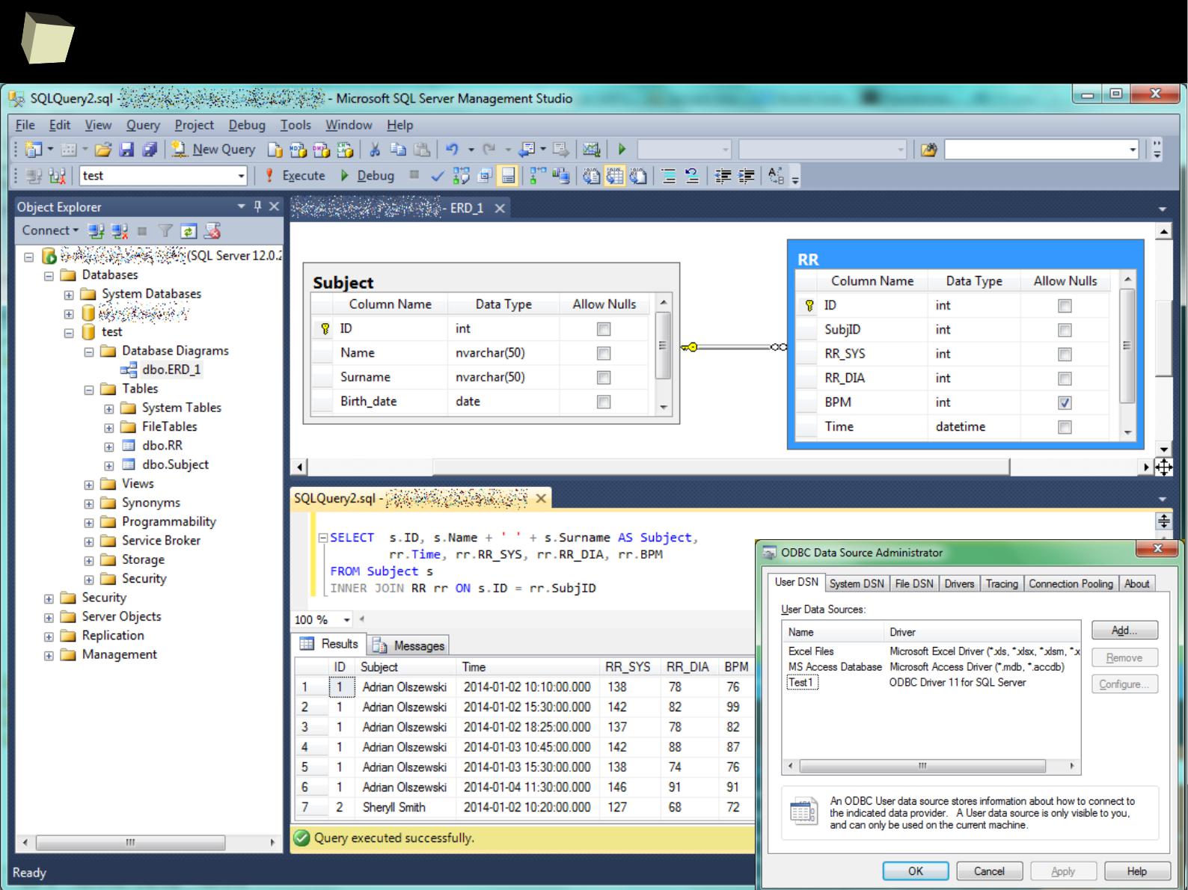Click the Uncomment Selected Lines icon
The width and height of the screenshot is (1188, 890).
click(692, 177)
